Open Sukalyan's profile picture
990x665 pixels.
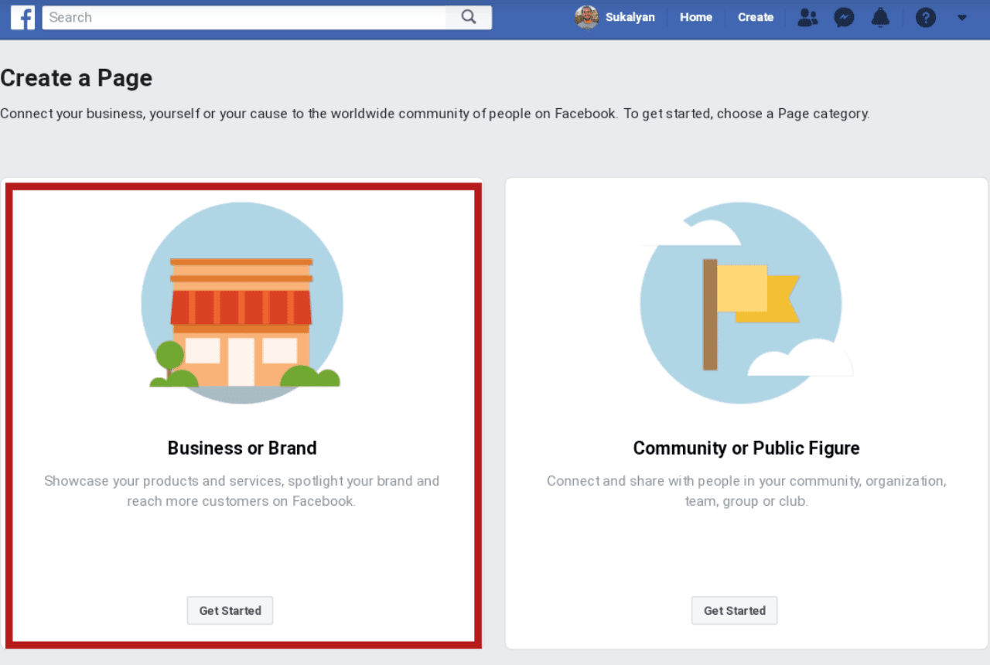click(x=587, y=17)
